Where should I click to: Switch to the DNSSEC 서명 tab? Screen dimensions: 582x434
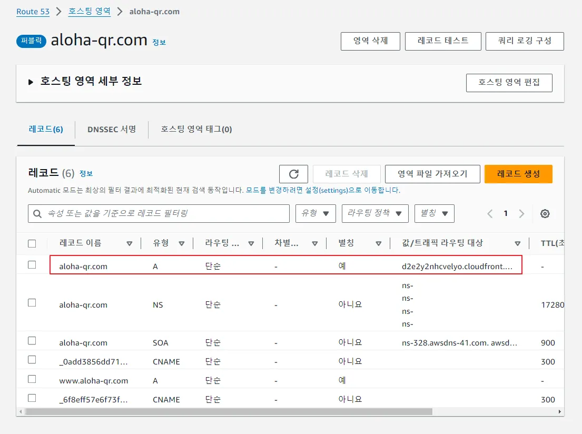point(111,129)
